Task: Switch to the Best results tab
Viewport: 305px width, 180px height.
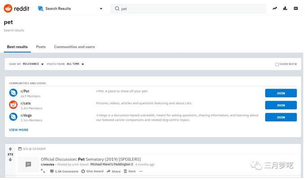Action: pos(17,47)
